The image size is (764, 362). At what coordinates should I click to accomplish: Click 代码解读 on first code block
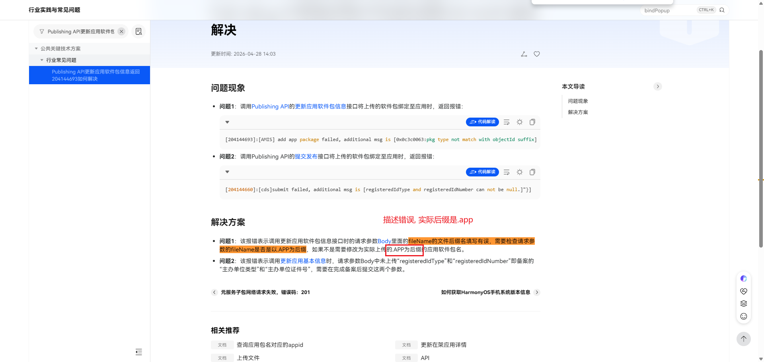[x=482, y=122]
